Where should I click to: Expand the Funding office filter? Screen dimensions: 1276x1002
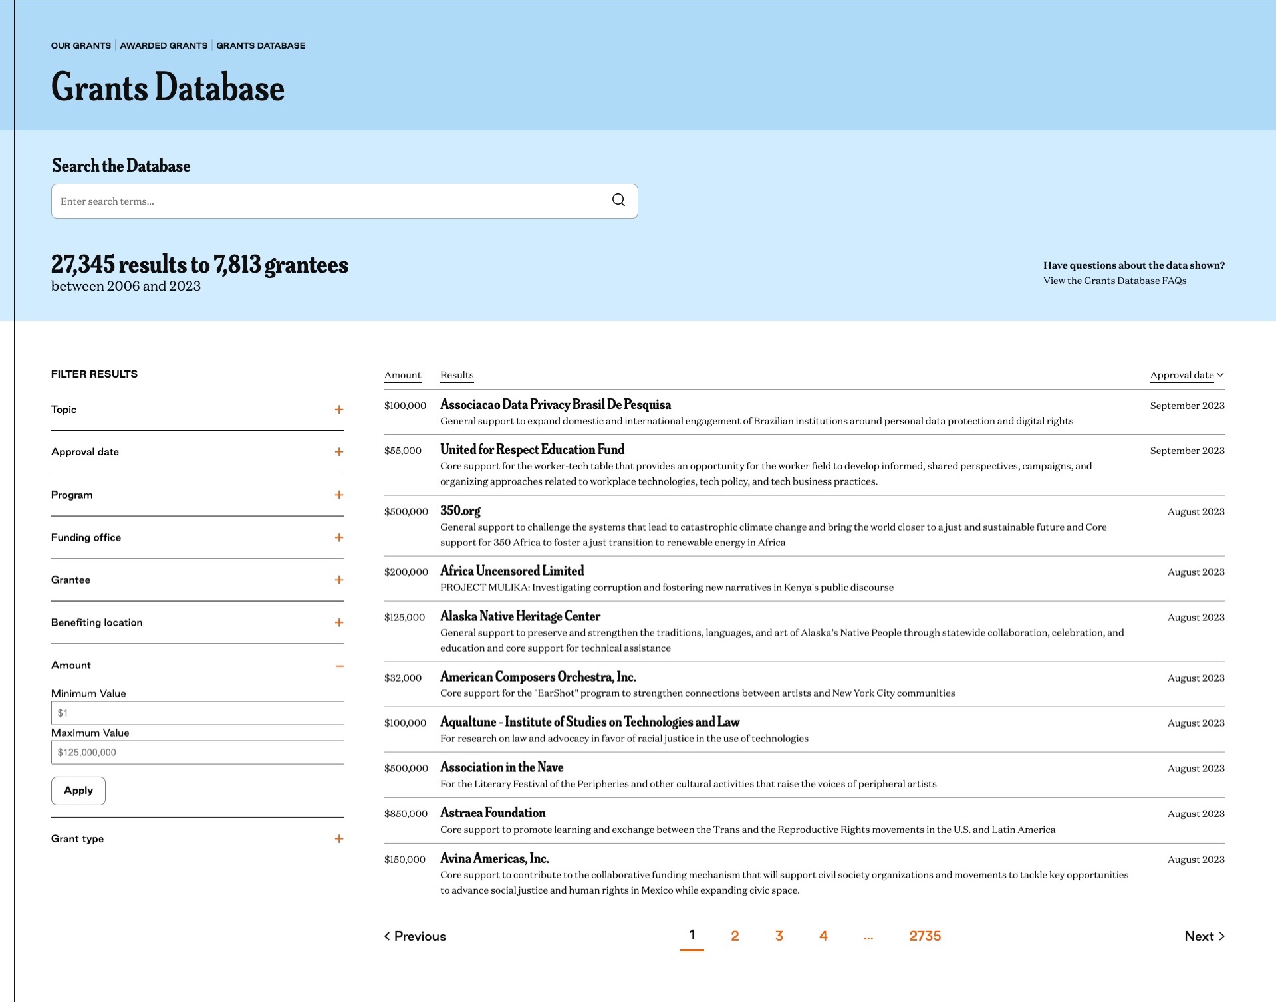[338, 537]
